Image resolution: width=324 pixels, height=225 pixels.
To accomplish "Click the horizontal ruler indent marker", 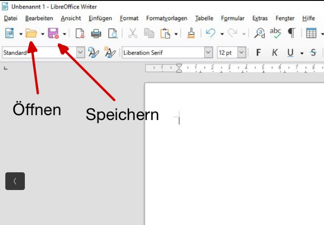I will coord(179,68).
